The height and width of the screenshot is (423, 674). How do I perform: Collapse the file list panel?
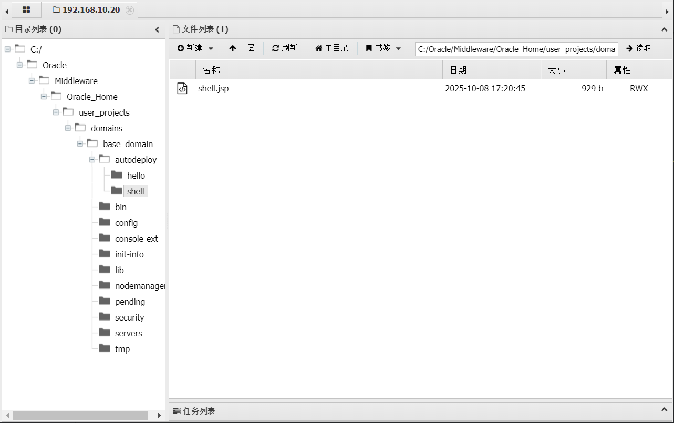[x=664, y=30]
